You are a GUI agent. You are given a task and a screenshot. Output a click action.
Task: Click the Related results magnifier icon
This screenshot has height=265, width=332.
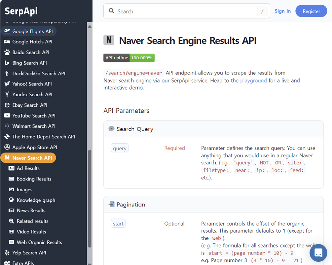(x=11, y=221)
